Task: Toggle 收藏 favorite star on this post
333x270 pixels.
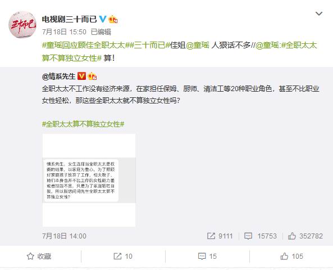Action: click(x=39, y=256)
